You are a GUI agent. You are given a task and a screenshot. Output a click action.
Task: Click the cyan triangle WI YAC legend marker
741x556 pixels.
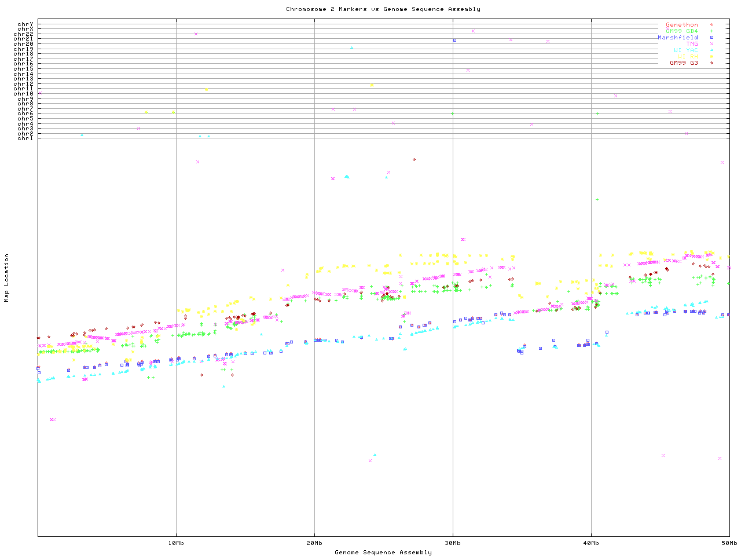tap(711, 50)
